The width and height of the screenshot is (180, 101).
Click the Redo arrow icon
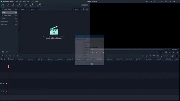[6, 56]
